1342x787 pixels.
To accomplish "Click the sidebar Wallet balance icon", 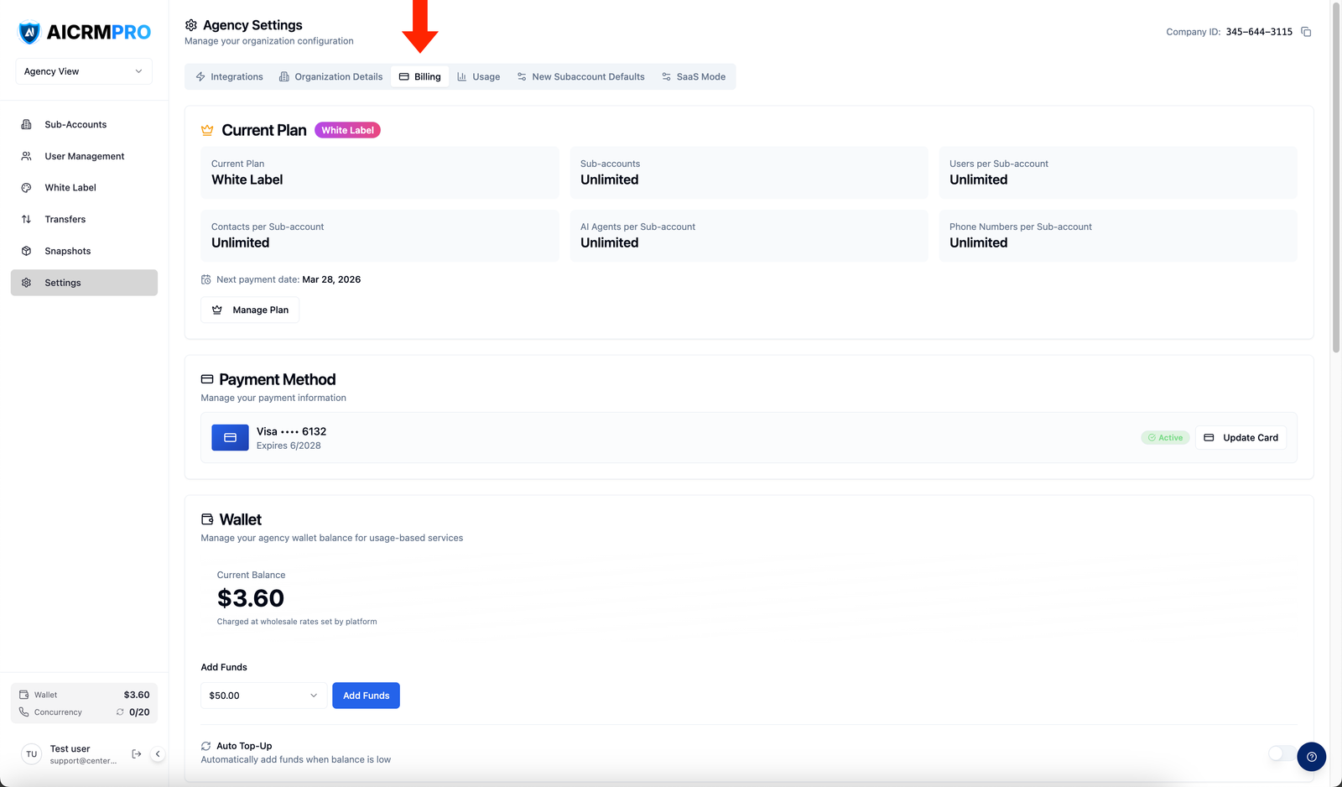I will pyautogui.click(x=24, y=695).
